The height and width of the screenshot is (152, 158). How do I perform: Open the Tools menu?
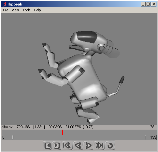pyautogui.click(x=26, y=10)
